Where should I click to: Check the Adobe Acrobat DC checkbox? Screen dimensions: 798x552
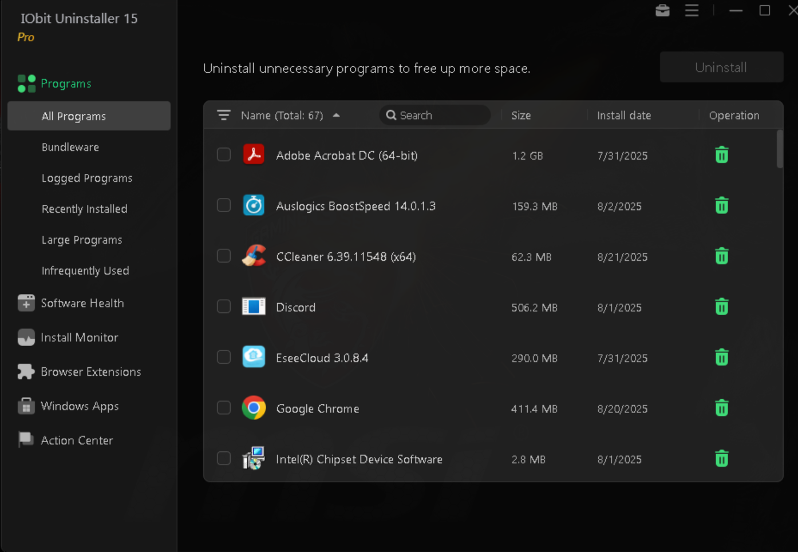click(224, 154)
